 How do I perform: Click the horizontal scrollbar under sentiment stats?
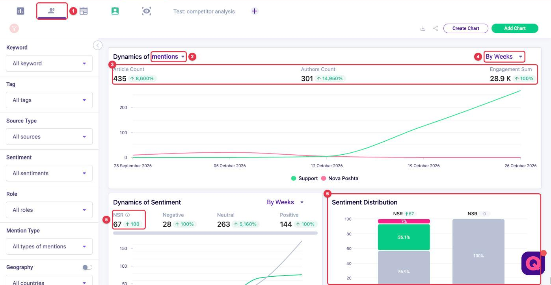[215, 233]
